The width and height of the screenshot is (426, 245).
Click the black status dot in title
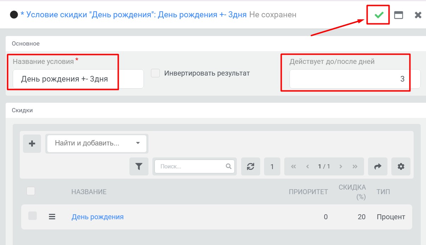coord(14,15)
